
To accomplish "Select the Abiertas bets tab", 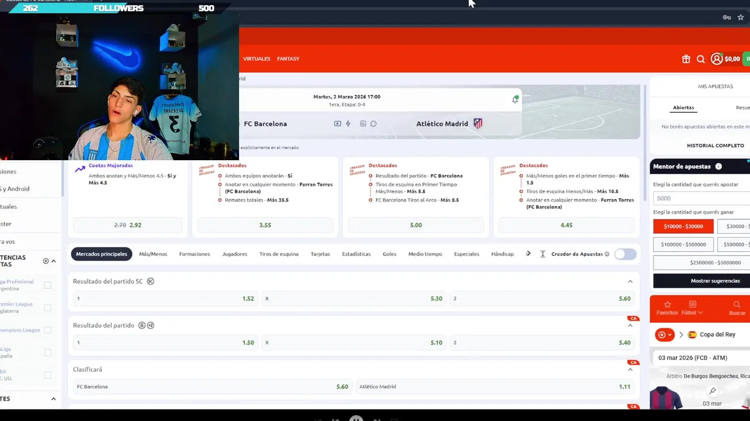I will (683, 108).
